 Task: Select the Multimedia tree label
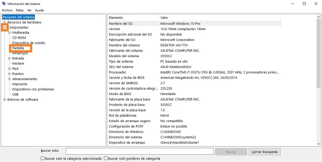click(21, 33)
